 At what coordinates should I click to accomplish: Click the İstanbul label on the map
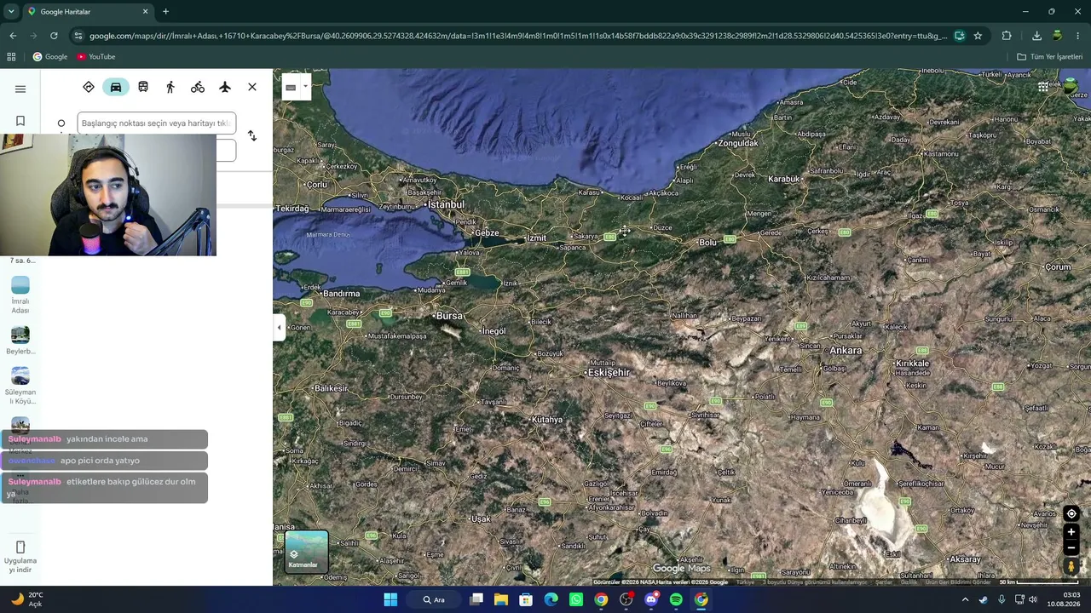point(446,204)
